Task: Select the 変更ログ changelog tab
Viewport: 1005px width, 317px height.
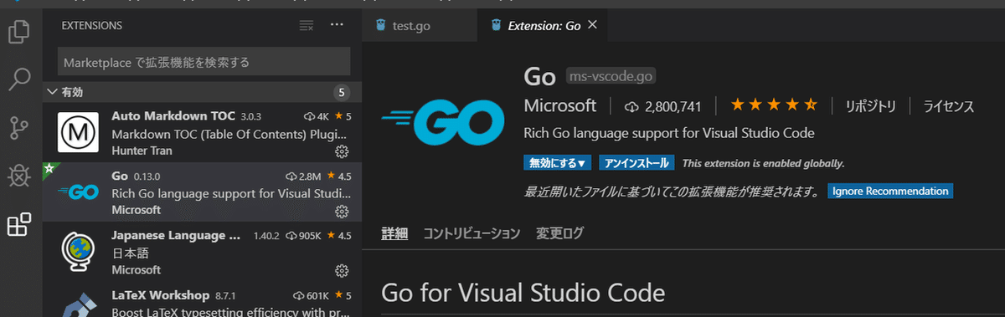Action: pyautogui.click(x=559, y=233)
